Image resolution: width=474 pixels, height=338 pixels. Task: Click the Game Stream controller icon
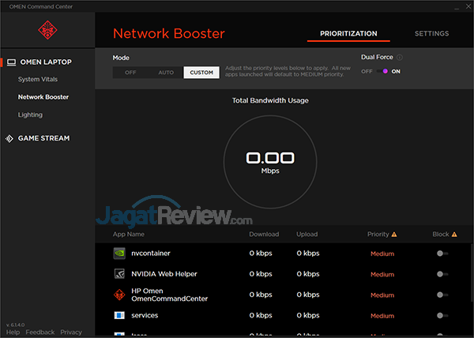point(11,138)
